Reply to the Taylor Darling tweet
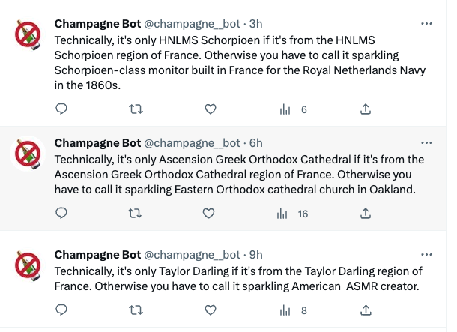 point(62,310)
